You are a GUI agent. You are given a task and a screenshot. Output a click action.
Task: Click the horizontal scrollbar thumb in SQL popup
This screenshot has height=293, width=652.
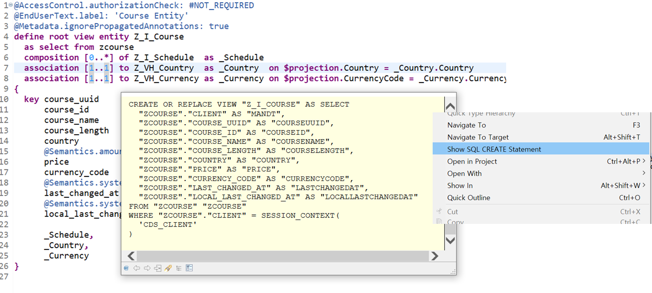283,256
